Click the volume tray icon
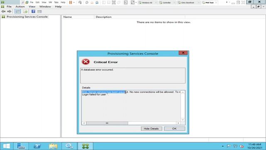 (241, 146)
